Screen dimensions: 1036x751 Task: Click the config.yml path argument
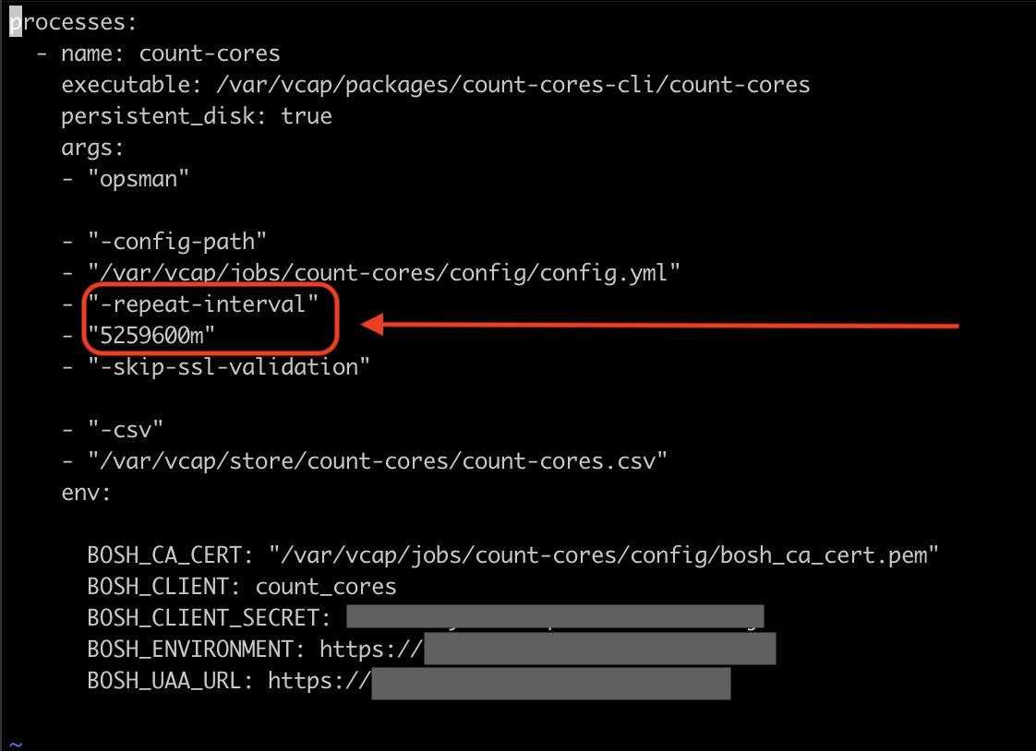coord(383,273)
